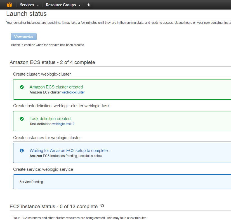231x220 pixels.
Task: Click green checkmark for ECS cluster created
Action: pyautogui.click(x=22, y=87)
